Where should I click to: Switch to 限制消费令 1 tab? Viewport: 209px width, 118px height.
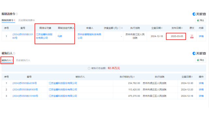click(8, 20)
